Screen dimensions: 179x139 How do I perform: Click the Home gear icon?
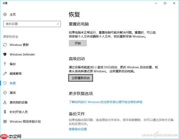point(5,14)
